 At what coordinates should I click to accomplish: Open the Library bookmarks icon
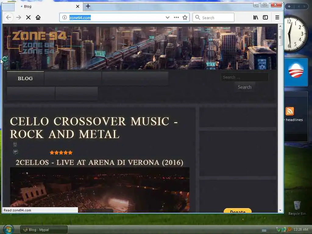pyautogui.click(x=256, y=17)
